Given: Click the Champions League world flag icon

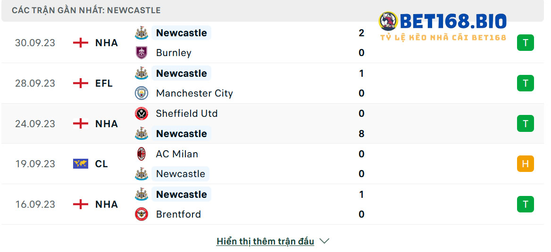Looking at the screenshot, I should point(81,164).
